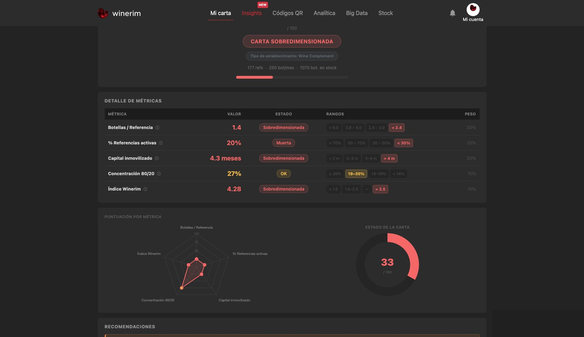The height and width of the screenshot is (337, 584).
Task: Click the 33 score donut chart
Action: [x=387, y=265]
